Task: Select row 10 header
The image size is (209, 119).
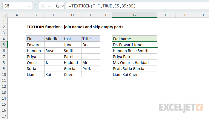Action: [x=4, y=74]
